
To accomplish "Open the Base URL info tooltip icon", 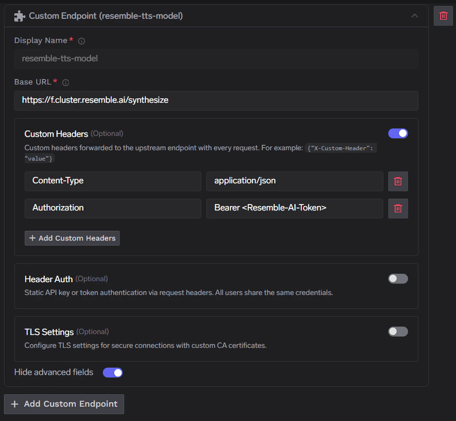I will [x=66, y=83].
